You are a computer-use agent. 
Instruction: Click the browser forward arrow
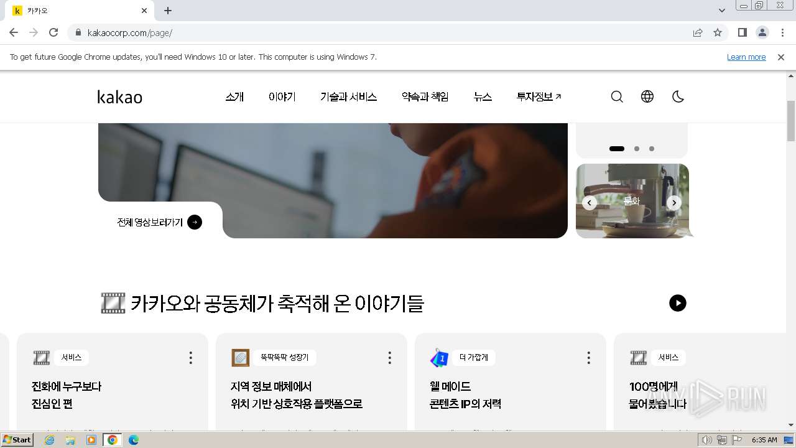[x=34, y=32]
